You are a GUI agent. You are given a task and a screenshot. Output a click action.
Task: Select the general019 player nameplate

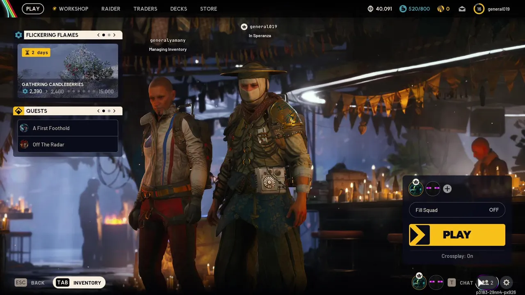263,27
